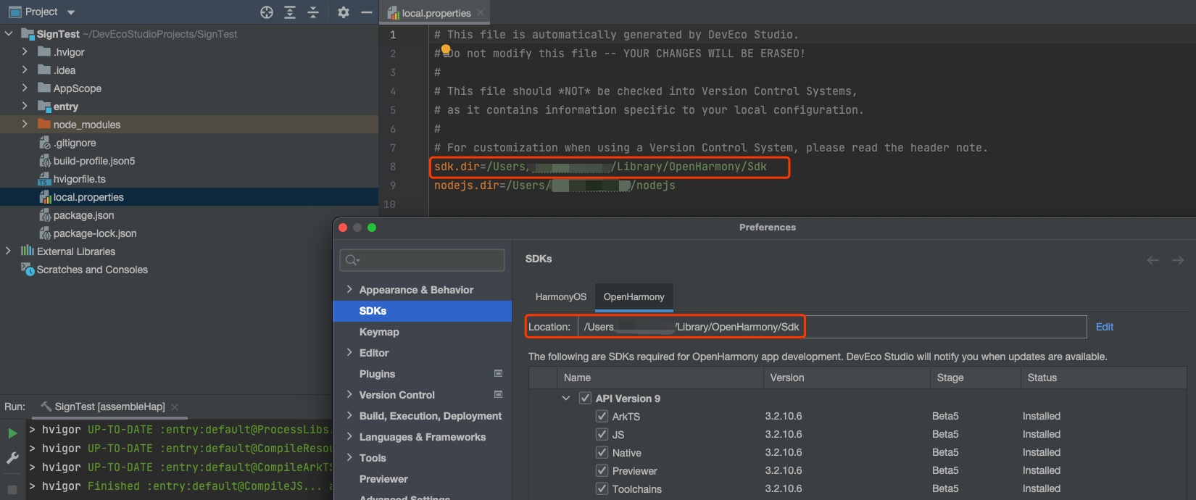Toggle Toolchains SDK checkbox
The height and width of the screenshot is (500, 1196).
(602, 488)
